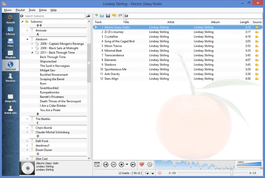Viewport: 265px width, 178px height.
Task: Sort playlist by the Length column header
Action: tap(244, 22)
